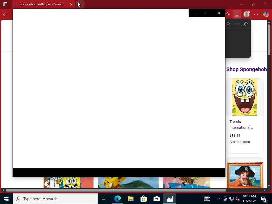Switch to the Photos app in the taskbar
The image size is (272, 204).
click(x=170, y=199)
